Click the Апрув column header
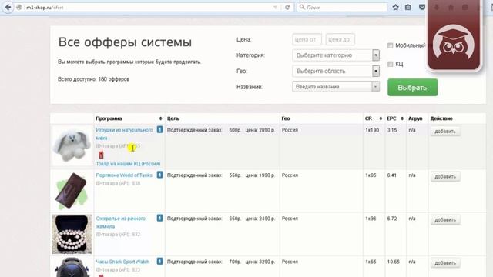 (415, 118)
